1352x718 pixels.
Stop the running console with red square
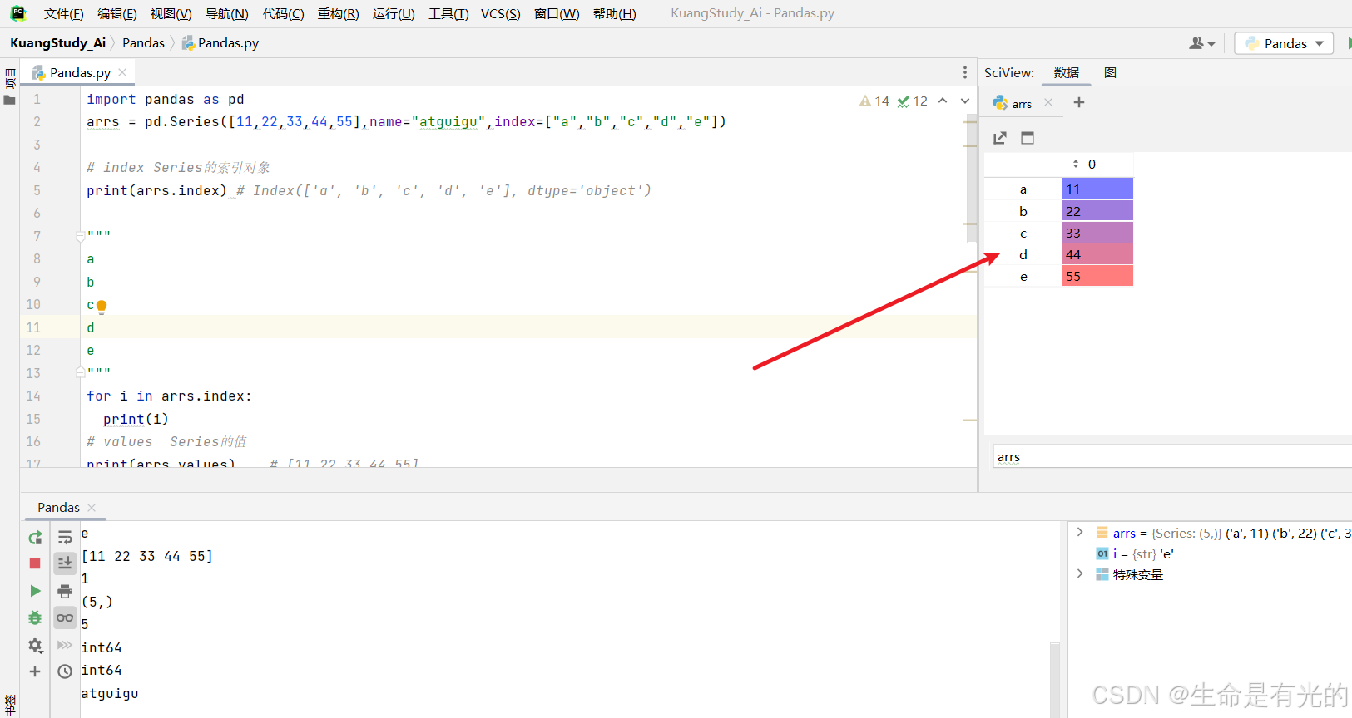(x=35, y=563)
